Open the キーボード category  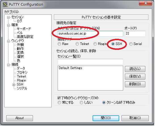click(x=24, y=29)
